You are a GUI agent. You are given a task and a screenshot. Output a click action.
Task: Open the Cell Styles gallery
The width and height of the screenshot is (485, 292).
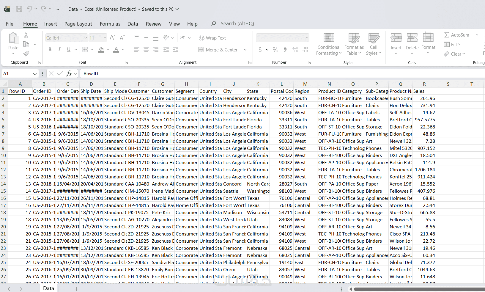[374, 44]
